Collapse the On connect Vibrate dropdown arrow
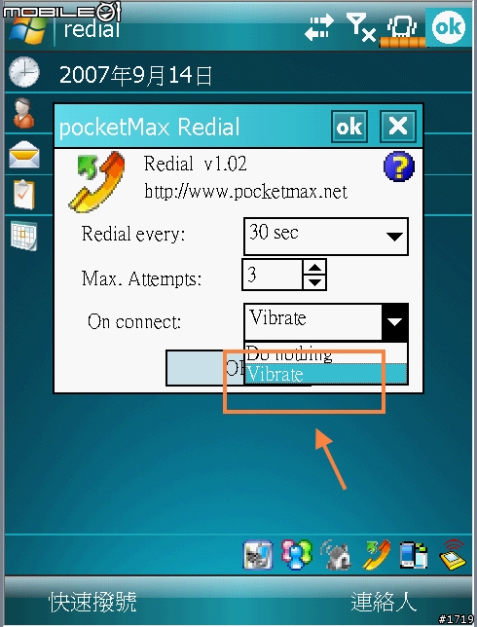Screen dimensions: 477x627 point(394,321)
